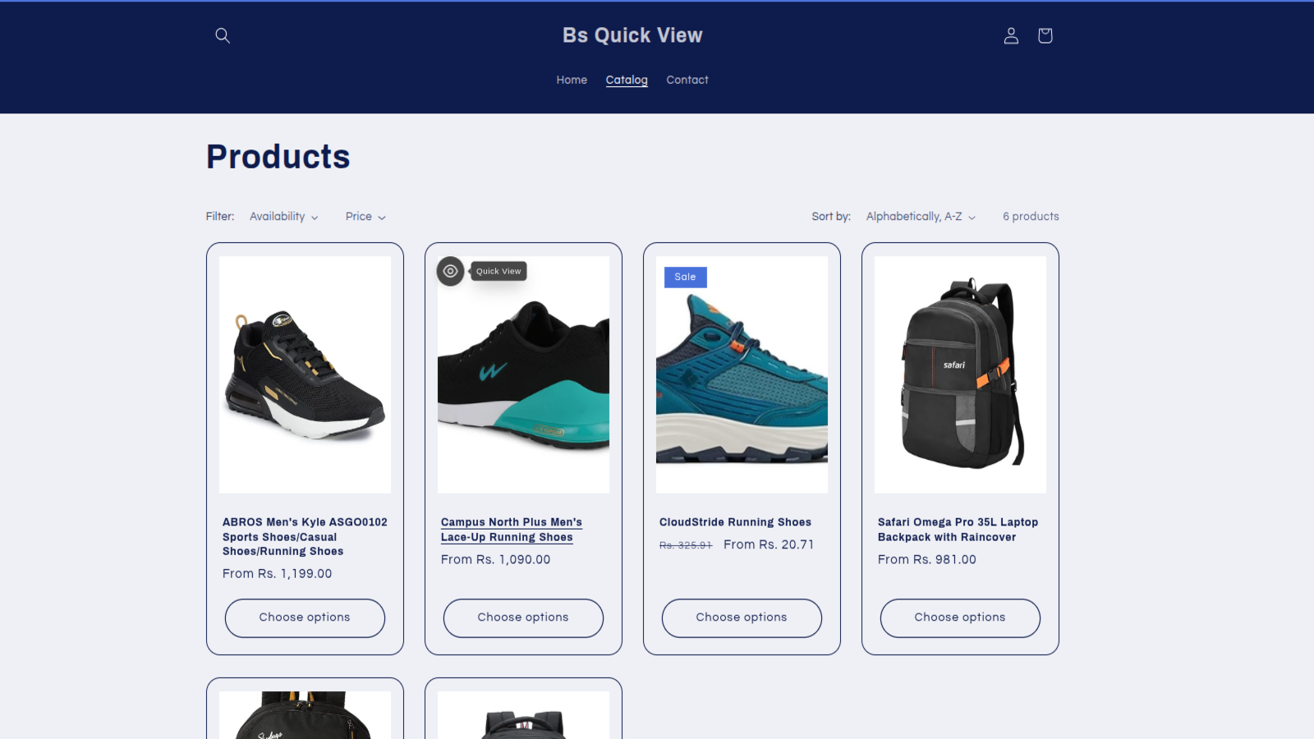Click the sort order chevron arrow
1314x739 pixels.
pos(972,217)
